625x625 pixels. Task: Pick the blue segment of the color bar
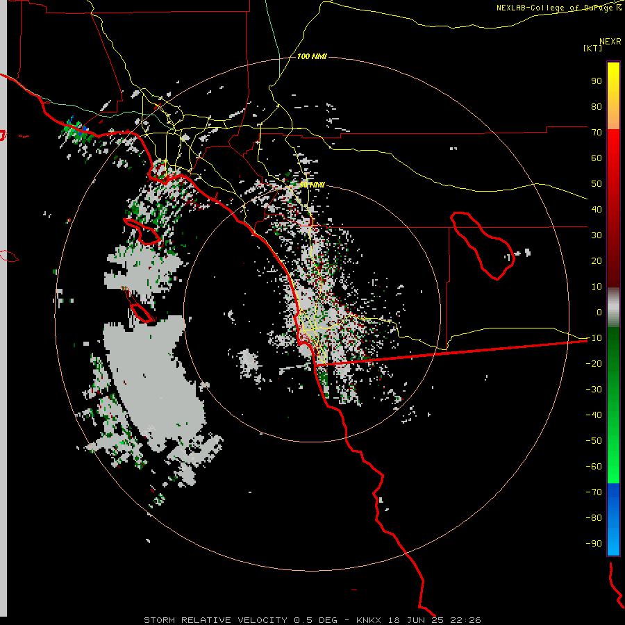(x=613, y=519)
